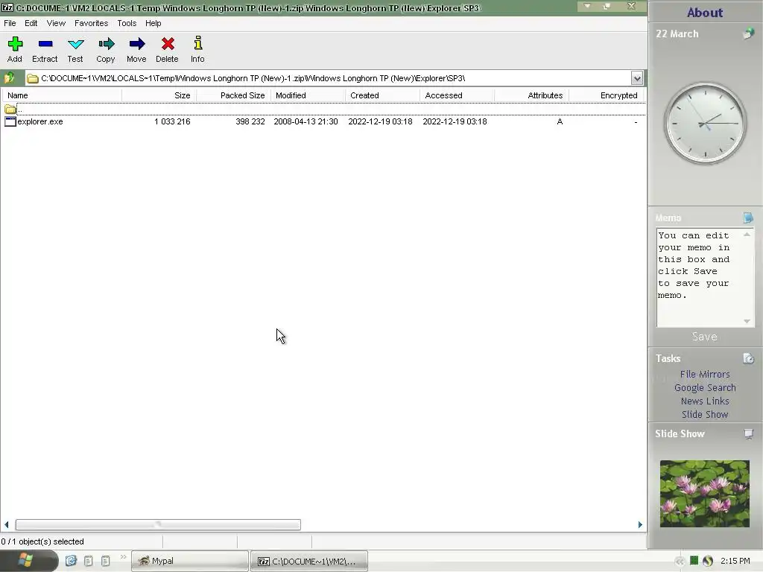Click the second quick launch icon
Screen dimensions: 763x572
(88, 561)
